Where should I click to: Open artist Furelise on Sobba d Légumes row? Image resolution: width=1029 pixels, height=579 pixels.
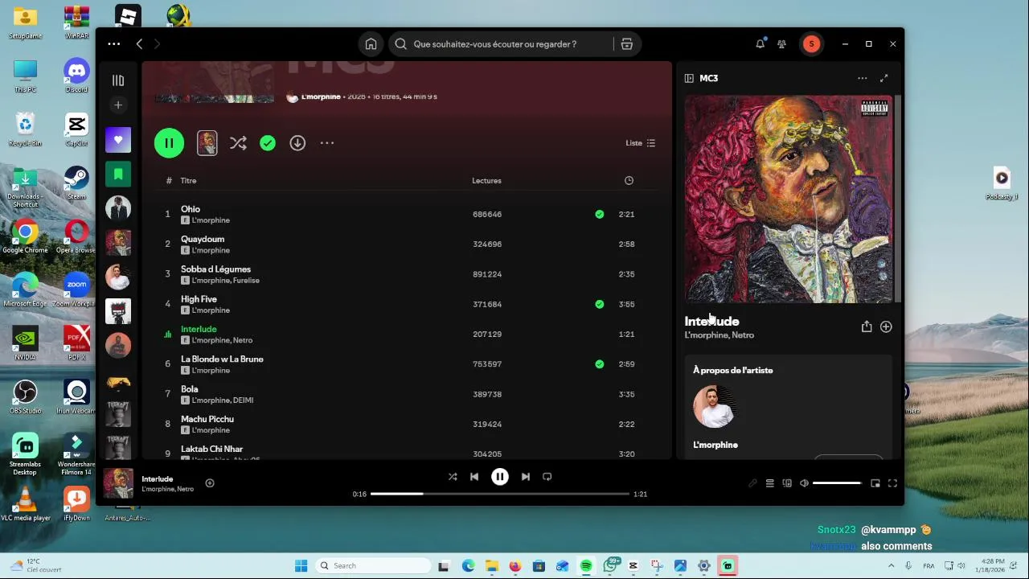tap(246, 281)
